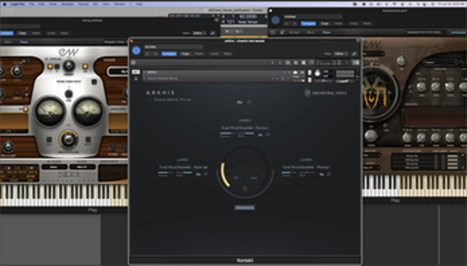467x266 pixels.
Task: Open the Kontakt preset dropdown in plugin header
Action: pos(173,47)
